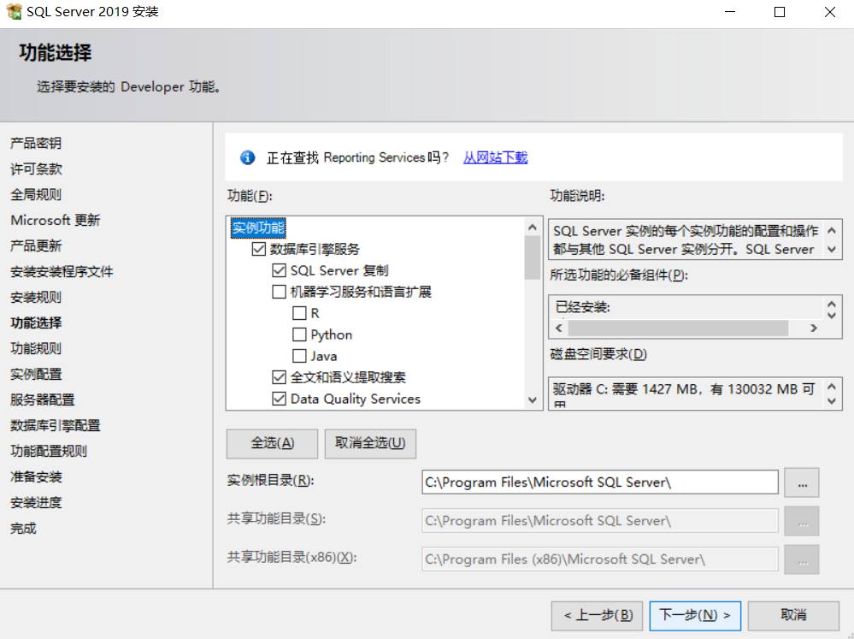Select 服务器配置 in the left sidebar
Screen dimensions: 854x639
pos(40,399)
